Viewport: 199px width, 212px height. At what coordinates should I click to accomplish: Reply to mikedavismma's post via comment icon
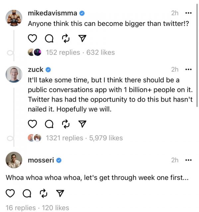click(49, 39)
